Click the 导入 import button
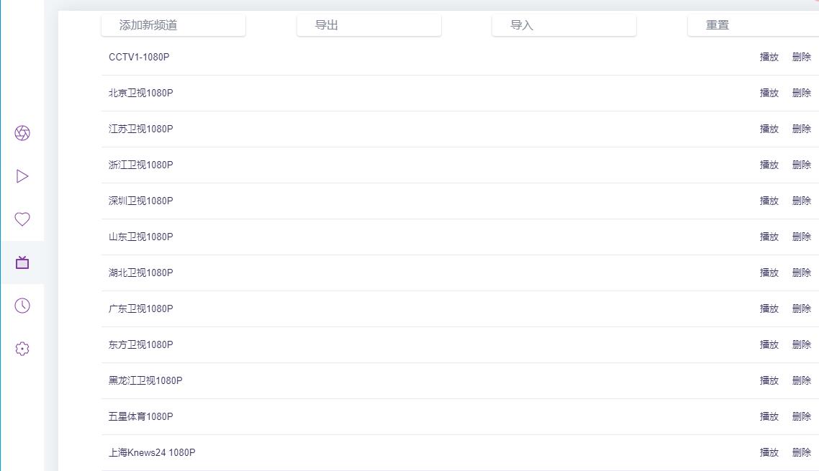Image resolution: width=819 pixels, height=471 pixels. tap(564, 25)
